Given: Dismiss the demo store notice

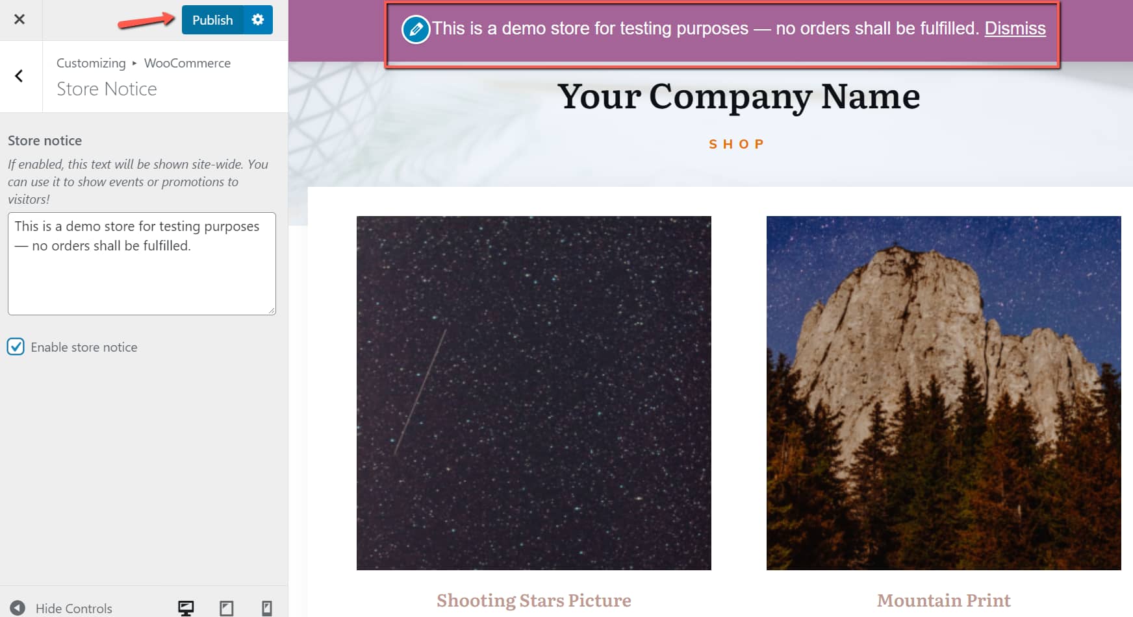Looking at the screenshot, I should coord(1015,29).
